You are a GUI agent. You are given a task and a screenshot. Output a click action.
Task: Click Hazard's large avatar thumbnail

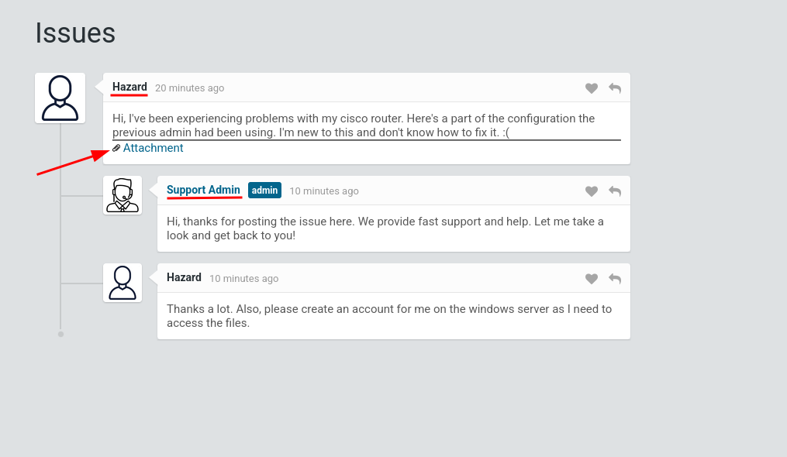60,98
